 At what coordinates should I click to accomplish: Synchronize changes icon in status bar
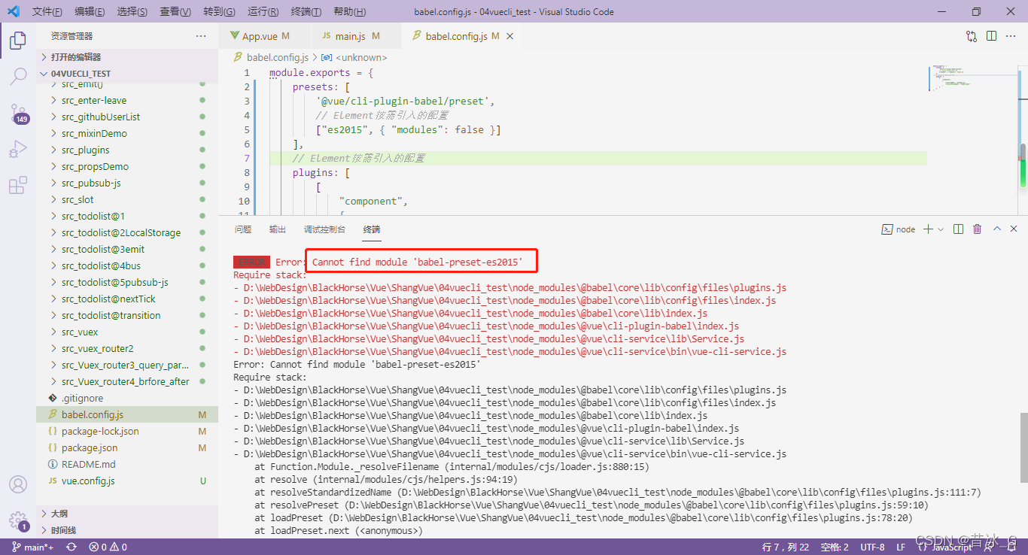click(71, 547)
